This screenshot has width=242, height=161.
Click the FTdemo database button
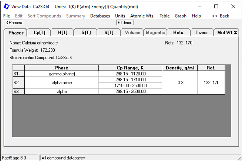(125, 23)
